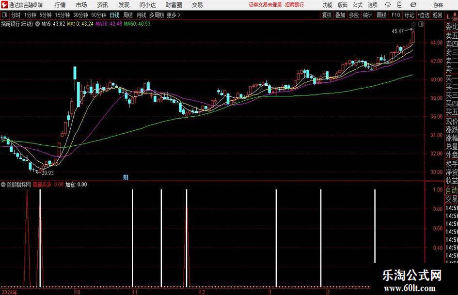The width and height of the screenshot is (458, 295).
Task: Click the 底部买多: 0.00 indicator label
Action: click(48, 185)
